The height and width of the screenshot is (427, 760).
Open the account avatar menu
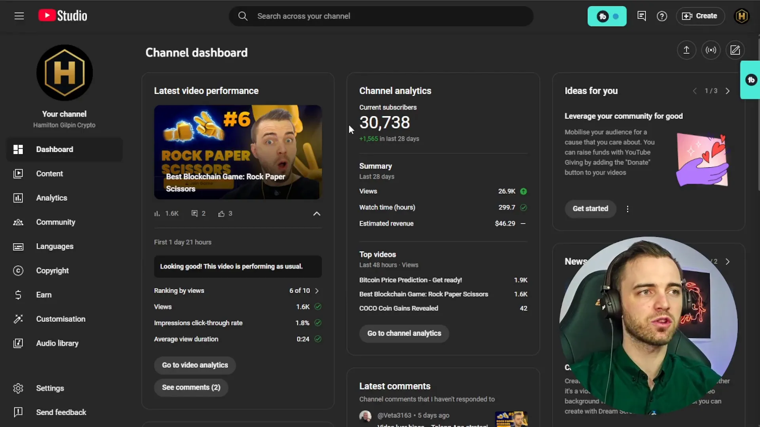coord(742,16)
